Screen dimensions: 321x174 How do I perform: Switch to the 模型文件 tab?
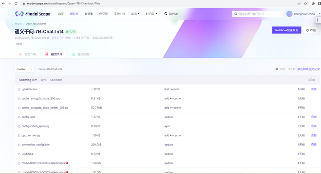click(x=53, y=54)
